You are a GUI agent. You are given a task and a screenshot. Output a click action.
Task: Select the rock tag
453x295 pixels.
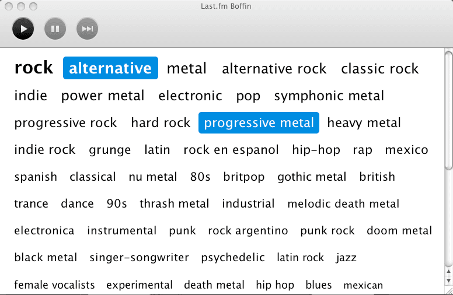(34, 68)
